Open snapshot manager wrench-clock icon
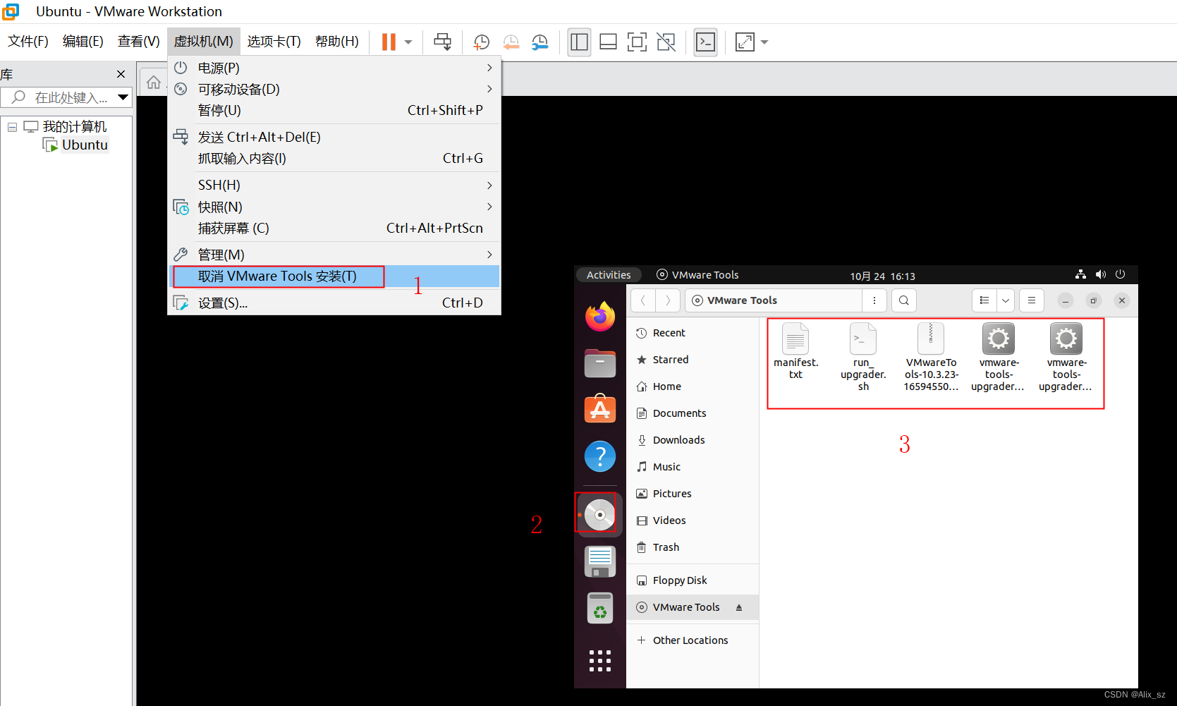This screenshot has height=706, width=1177. tap(540, 42)
